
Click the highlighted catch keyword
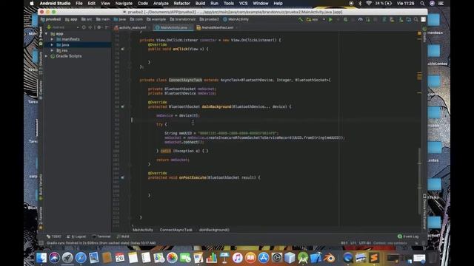click(x=166, y=151)
